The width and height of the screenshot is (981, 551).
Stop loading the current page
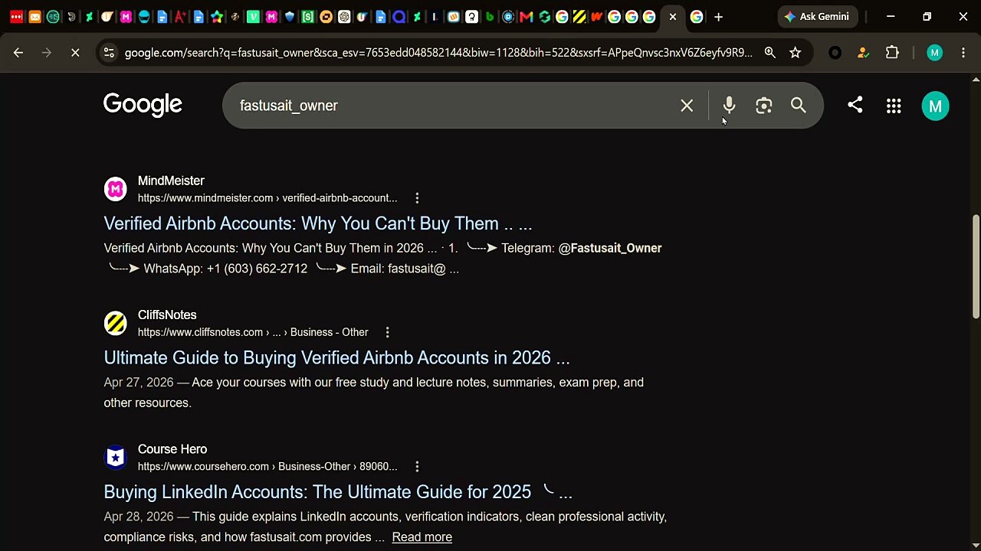(x=75, y=53)
